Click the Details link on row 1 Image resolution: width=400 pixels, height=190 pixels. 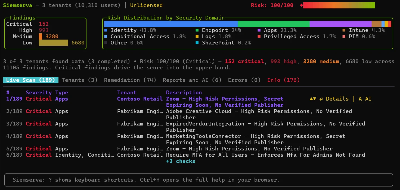334,99
